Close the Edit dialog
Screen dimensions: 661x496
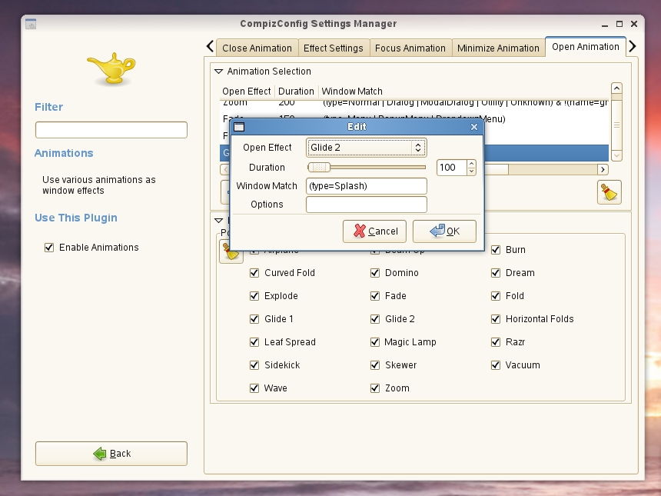(473, 127)
